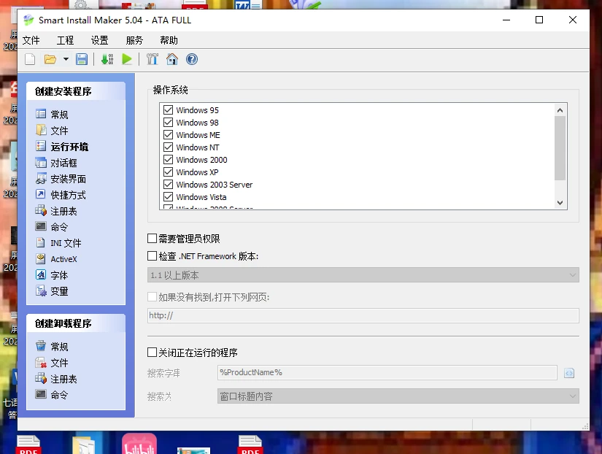Expand the 1.1 以上版本 dropdown
This screenshot has width=602, height=454.
572,275
